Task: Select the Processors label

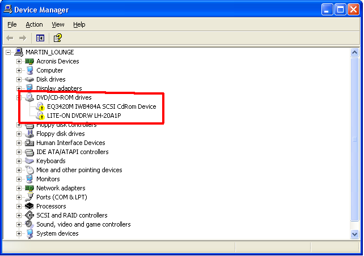Action: (51, 206)
